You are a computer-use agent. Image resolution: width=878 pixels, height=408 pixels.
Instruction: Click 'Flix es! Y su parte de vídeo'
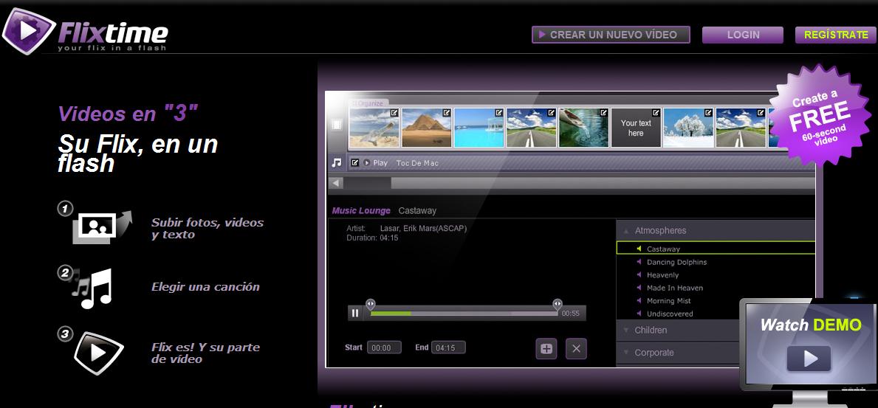pos(205,353)
